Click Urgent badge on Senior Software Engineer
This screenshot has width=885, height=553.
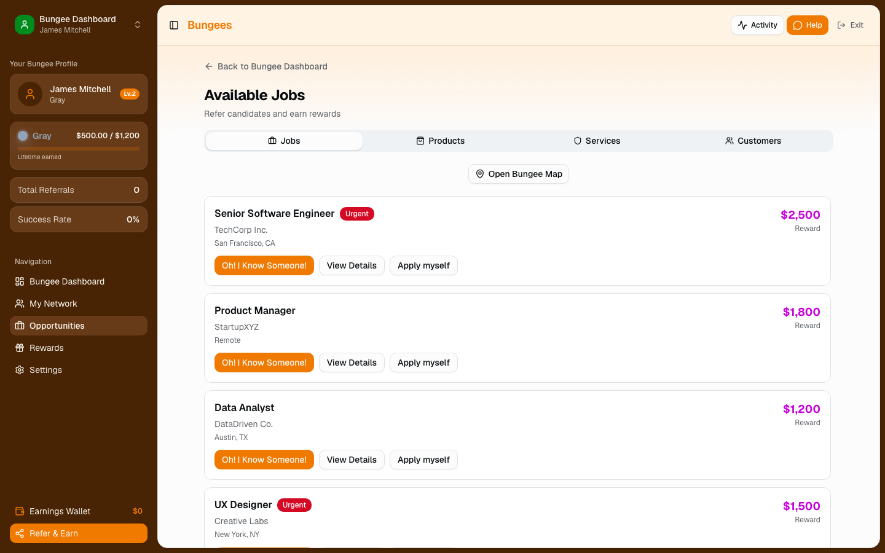pos(357,214)
